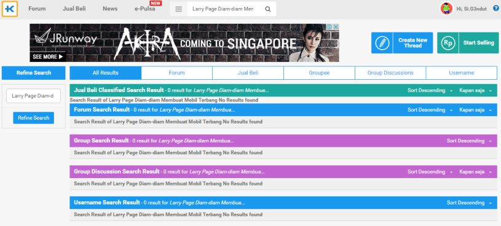This screenshot has height=226, width=501.
Task: Click the ad info icon on the banner
Action: (329, 27)
